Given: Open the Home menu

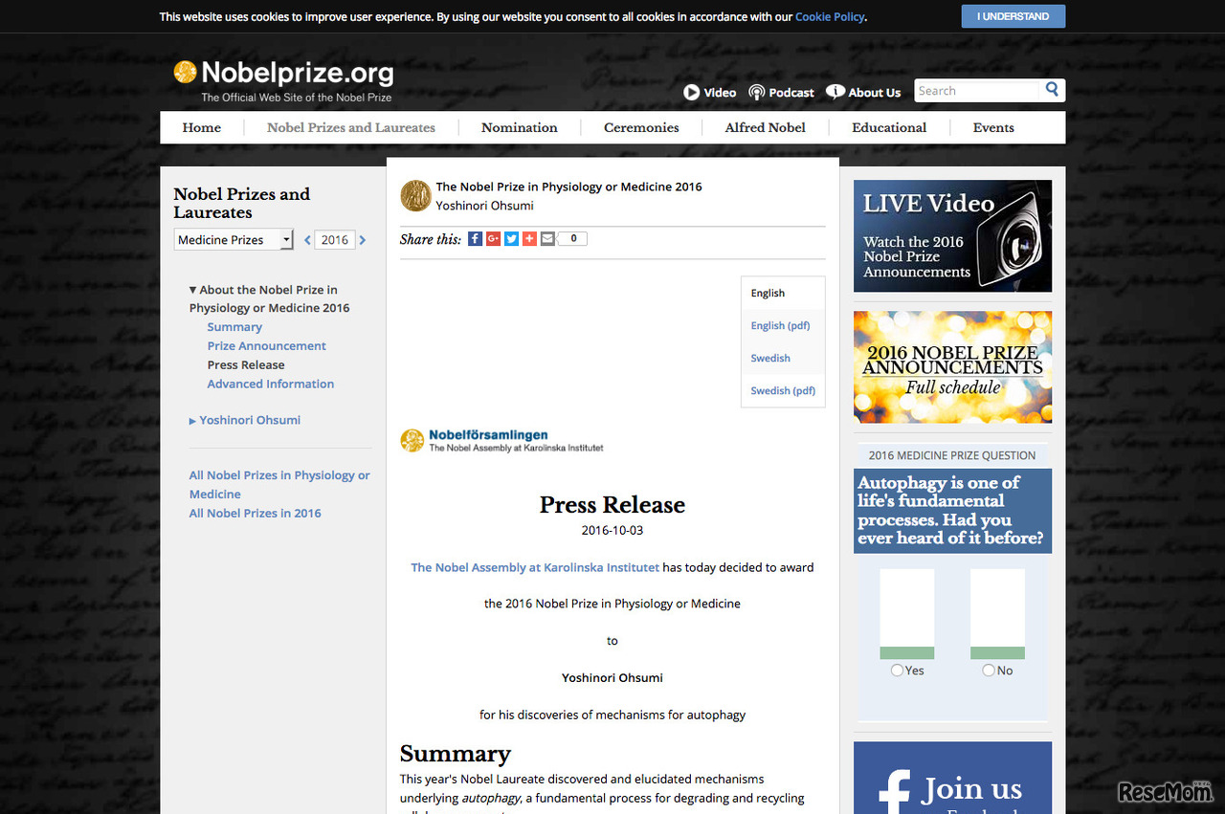Looking at the screenshot, I should 202,127.
